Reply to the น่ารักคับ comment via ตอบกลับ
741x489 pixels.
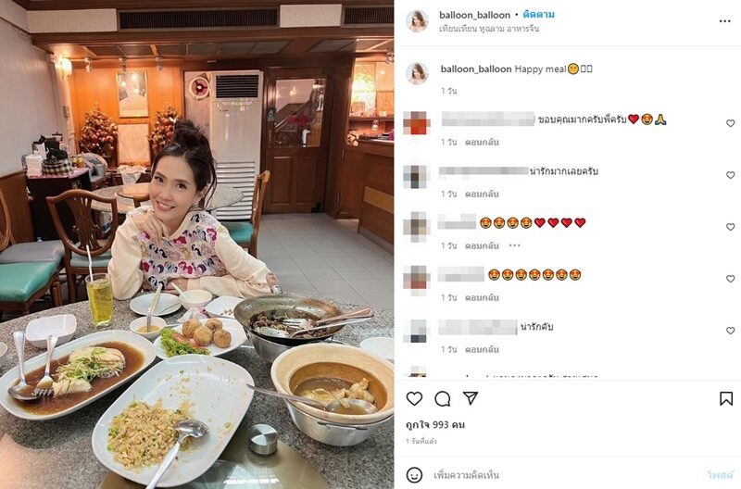click(x=482, y=350)
